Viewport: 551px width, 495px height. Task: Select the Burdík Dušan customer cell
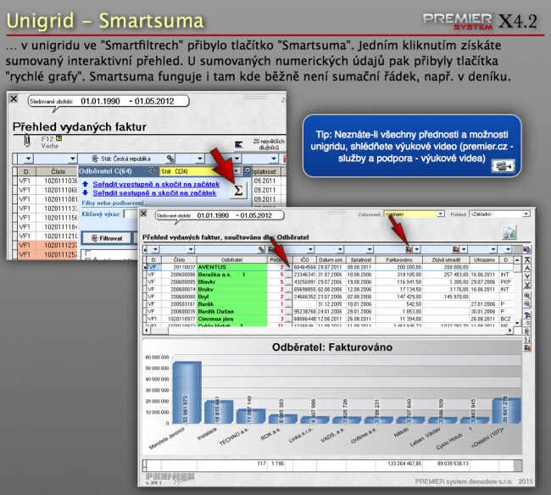click(x=231, y=312)
